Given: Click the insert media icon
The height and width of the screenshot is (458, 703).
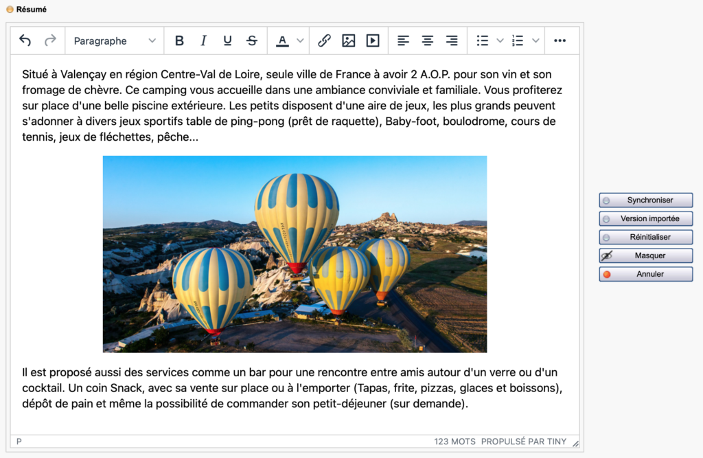Looking at the screenshot, I should point(373,41).
